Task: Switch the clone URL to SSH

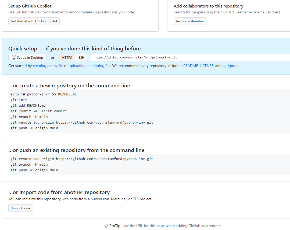Action: (81, 58)
